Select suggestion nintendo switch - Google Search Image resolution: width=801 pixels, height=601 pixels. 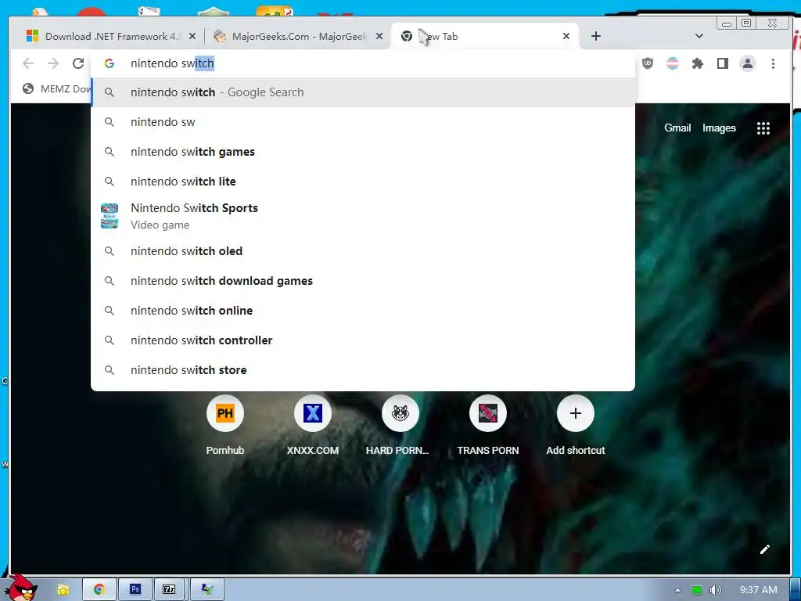[363, 92]
